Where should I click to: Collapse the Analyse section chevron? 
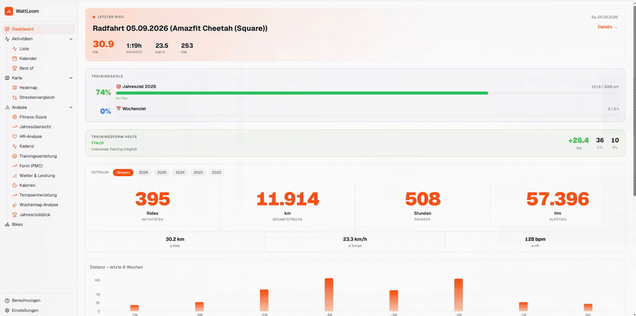(x=71, y=107)
